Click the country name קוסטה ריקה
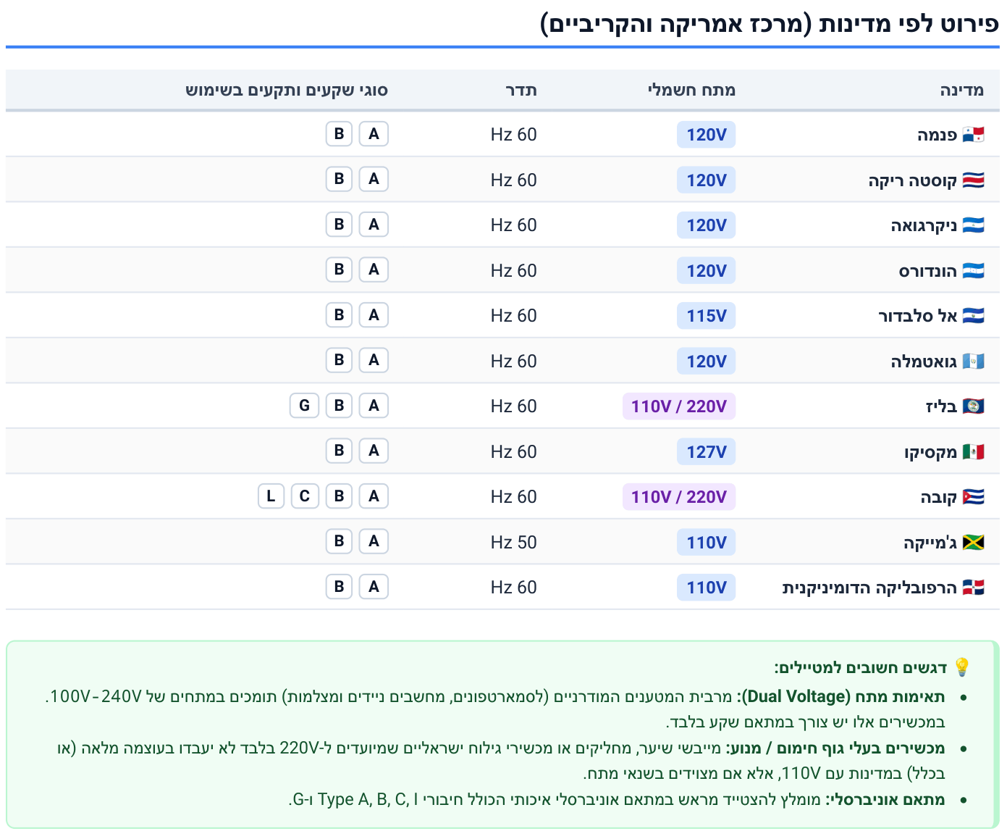The image size is (1007, 839). click(x=912, y=180)
